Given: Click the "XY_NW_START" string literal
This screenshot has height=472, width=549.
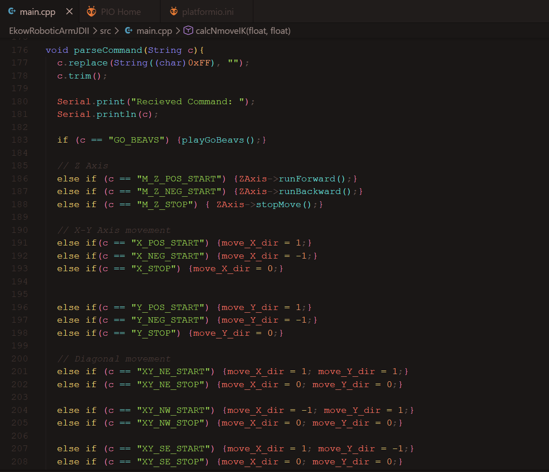Looking at the screenshot, I should pos(176,410).
